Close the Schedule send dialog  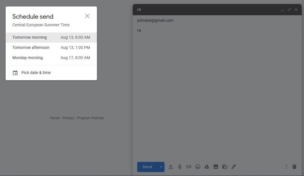(x=87, y=16)
